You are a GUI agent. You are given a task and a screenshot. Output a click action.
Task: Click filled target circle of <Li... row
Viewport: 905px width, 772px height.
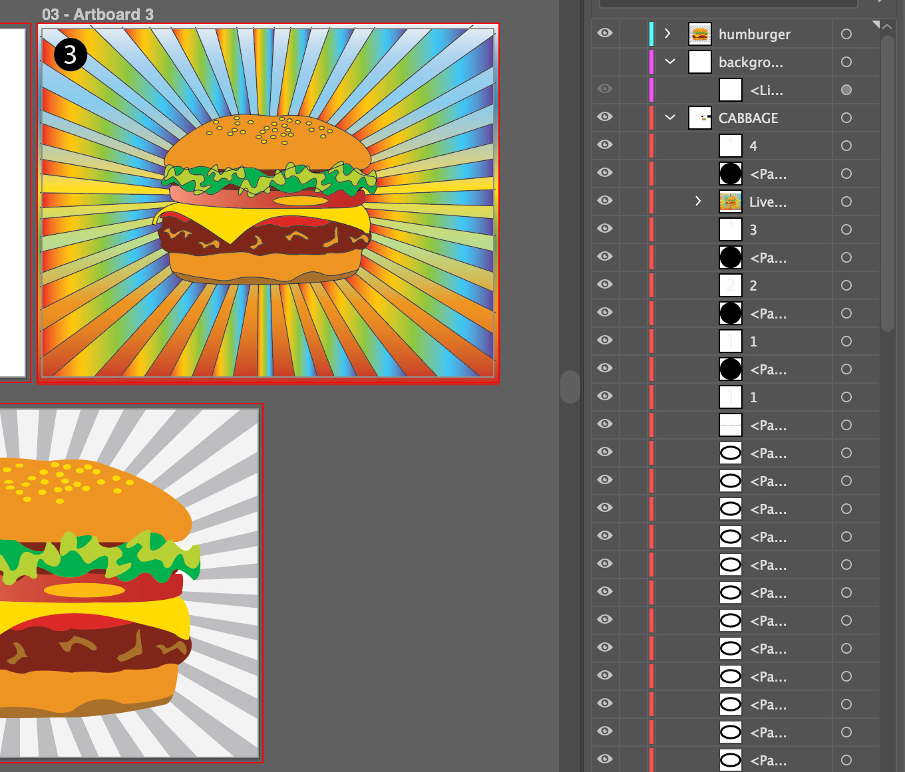[846, 90]
